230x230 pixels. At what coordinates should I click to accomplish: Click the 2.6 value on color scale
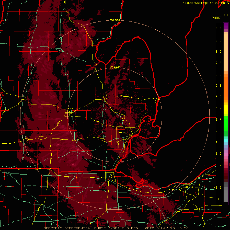(218, 131)
